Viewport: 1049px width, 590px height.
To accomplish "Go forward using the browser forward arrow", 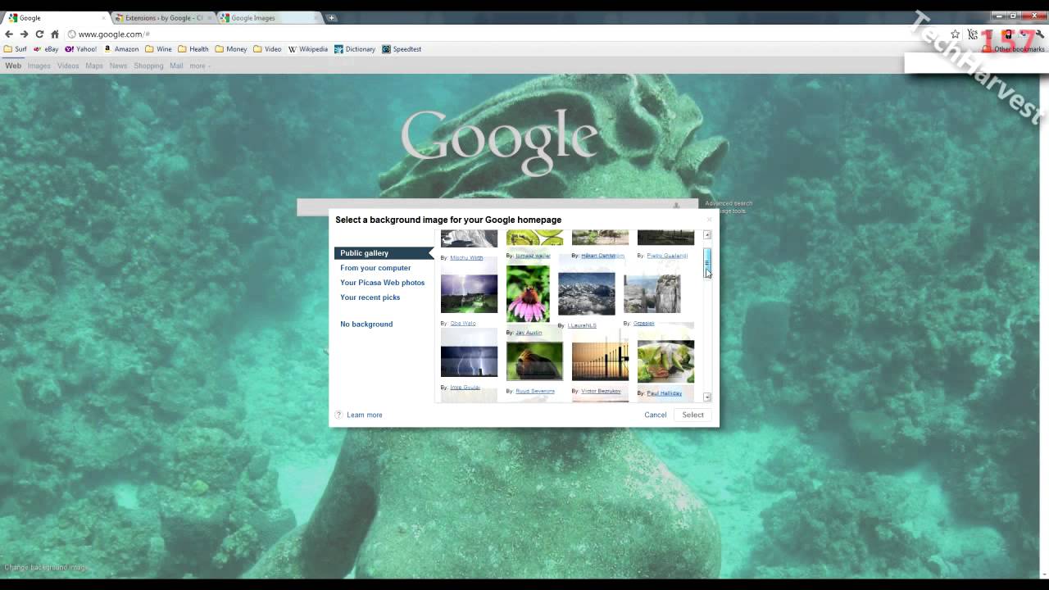I will (x=24, y=34).
